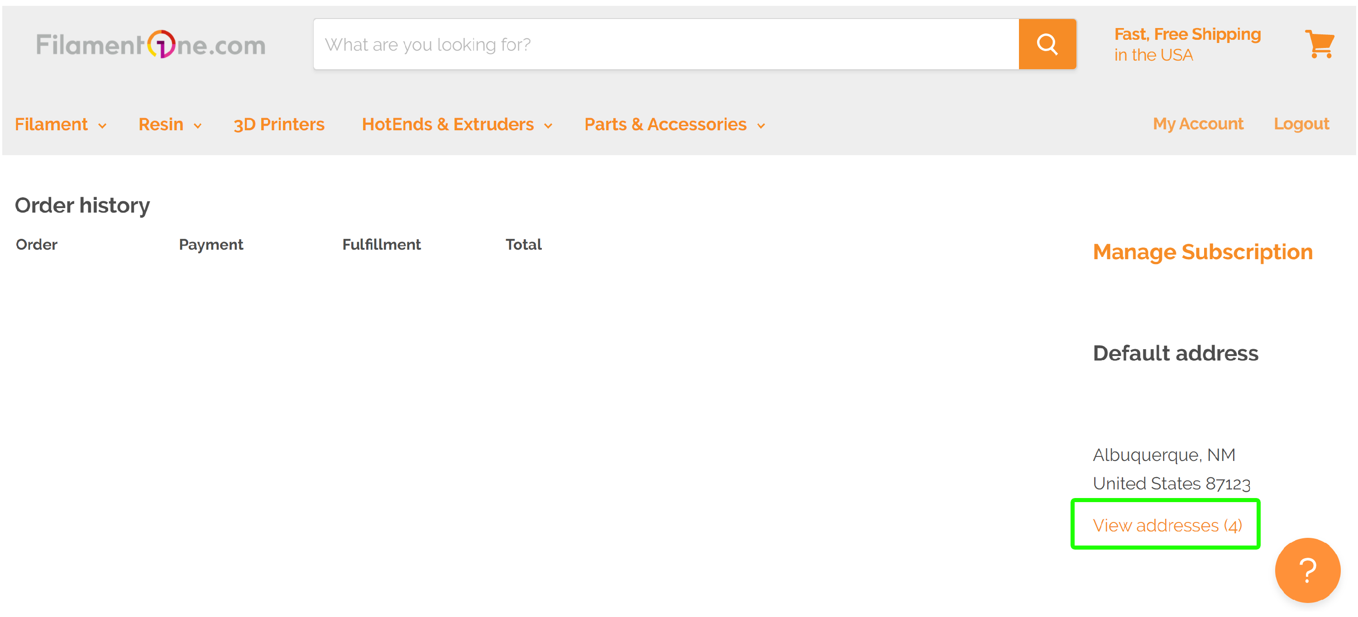Click the Order history heading
1358x617 pixels.
pos(82,205)
